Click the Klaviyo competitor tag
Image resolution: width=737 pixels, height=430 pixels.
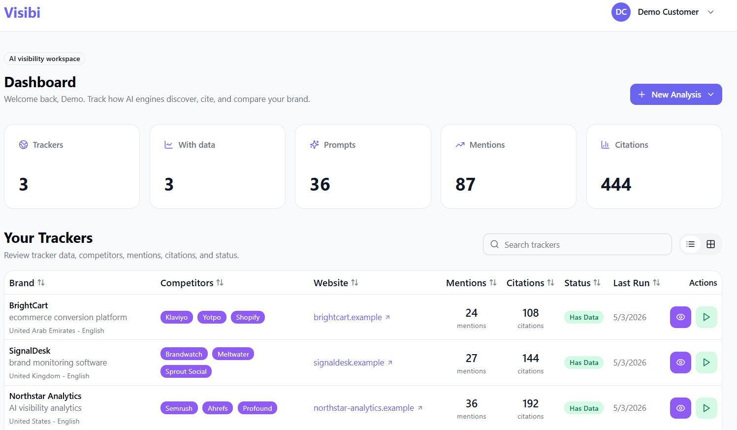177,317
